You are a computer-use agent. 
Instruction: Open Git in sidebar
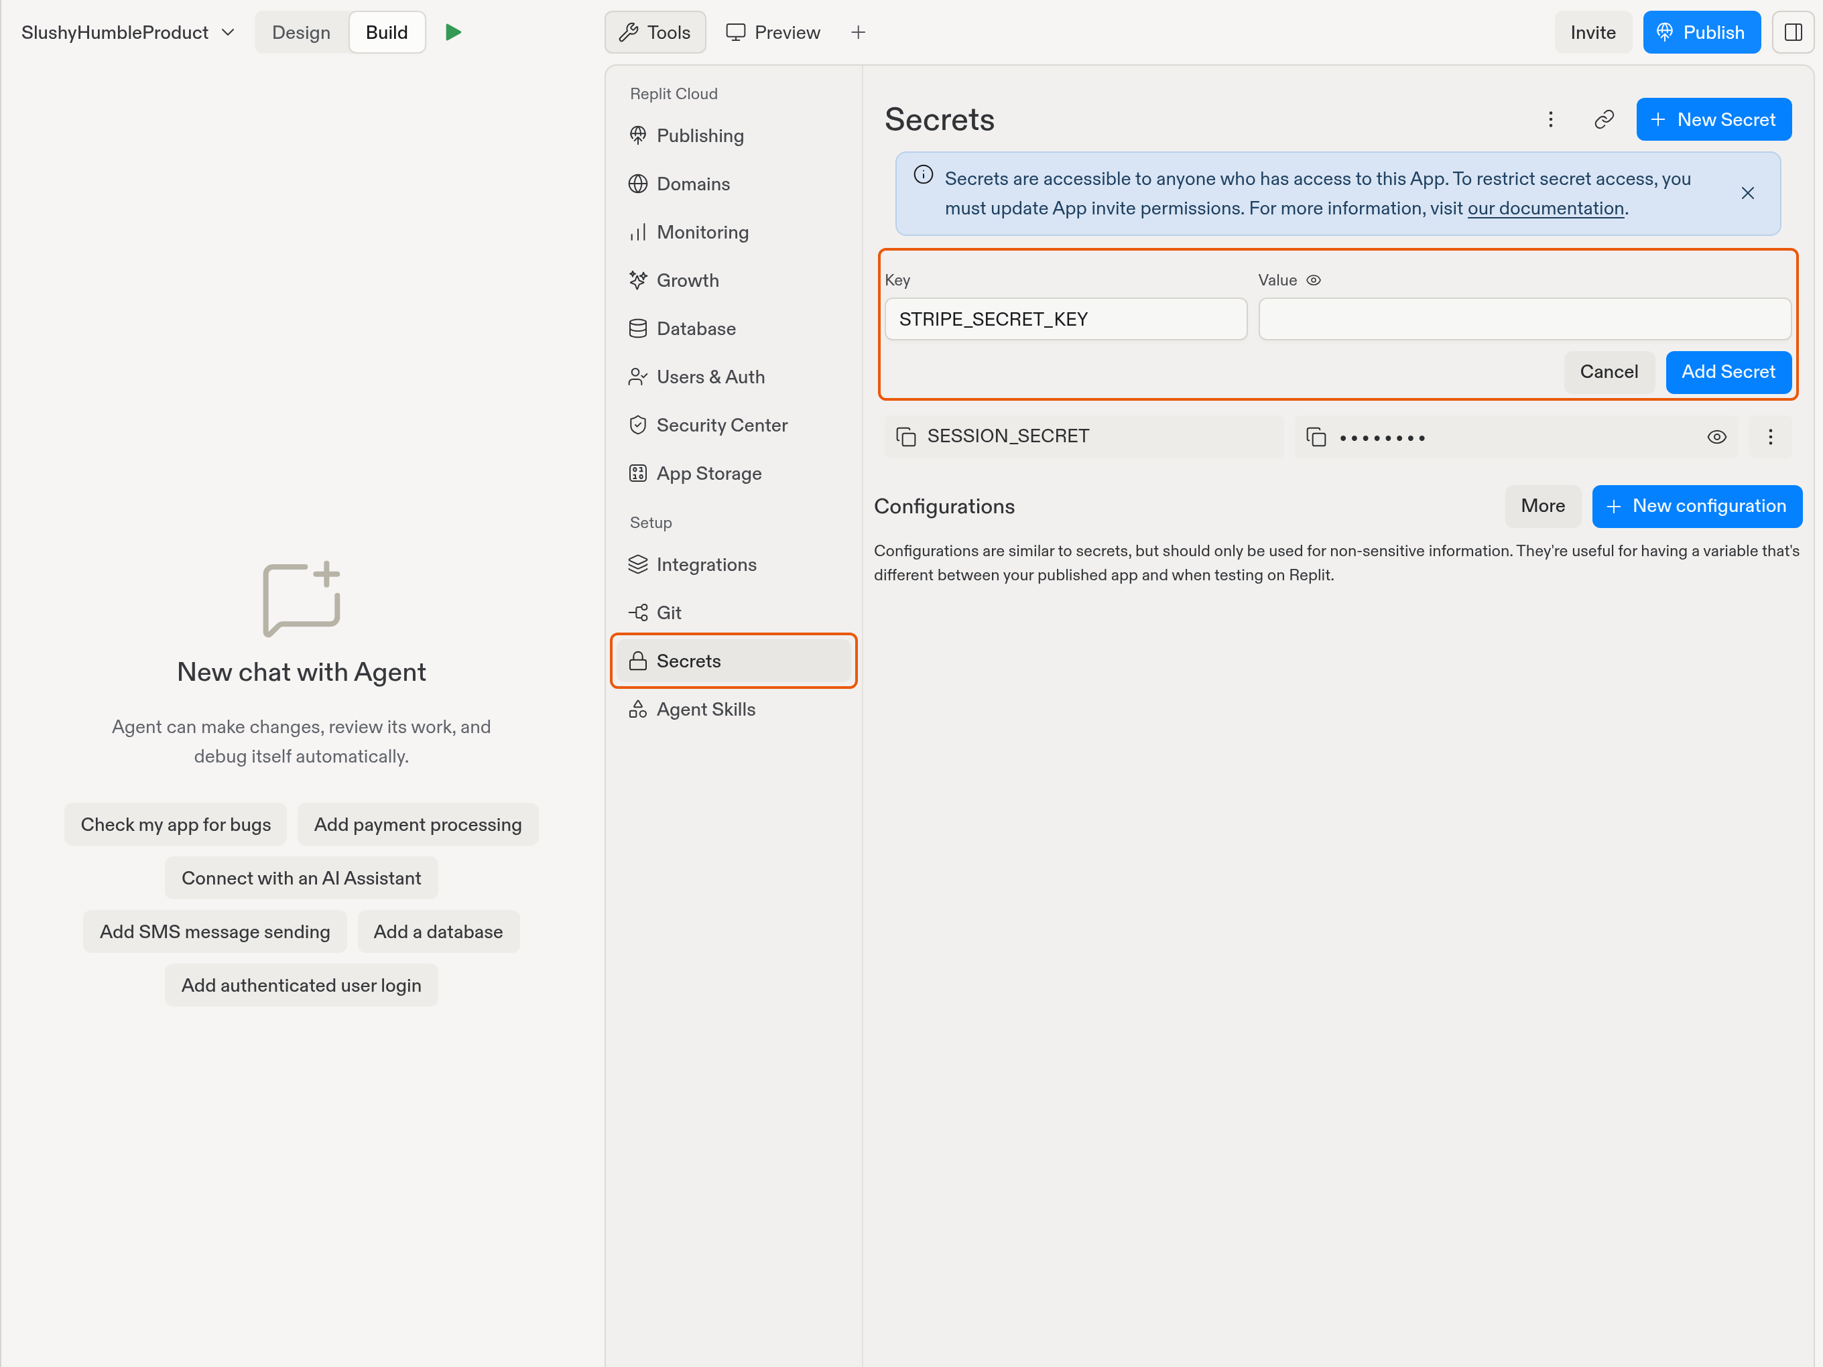[x=733, y=613]
